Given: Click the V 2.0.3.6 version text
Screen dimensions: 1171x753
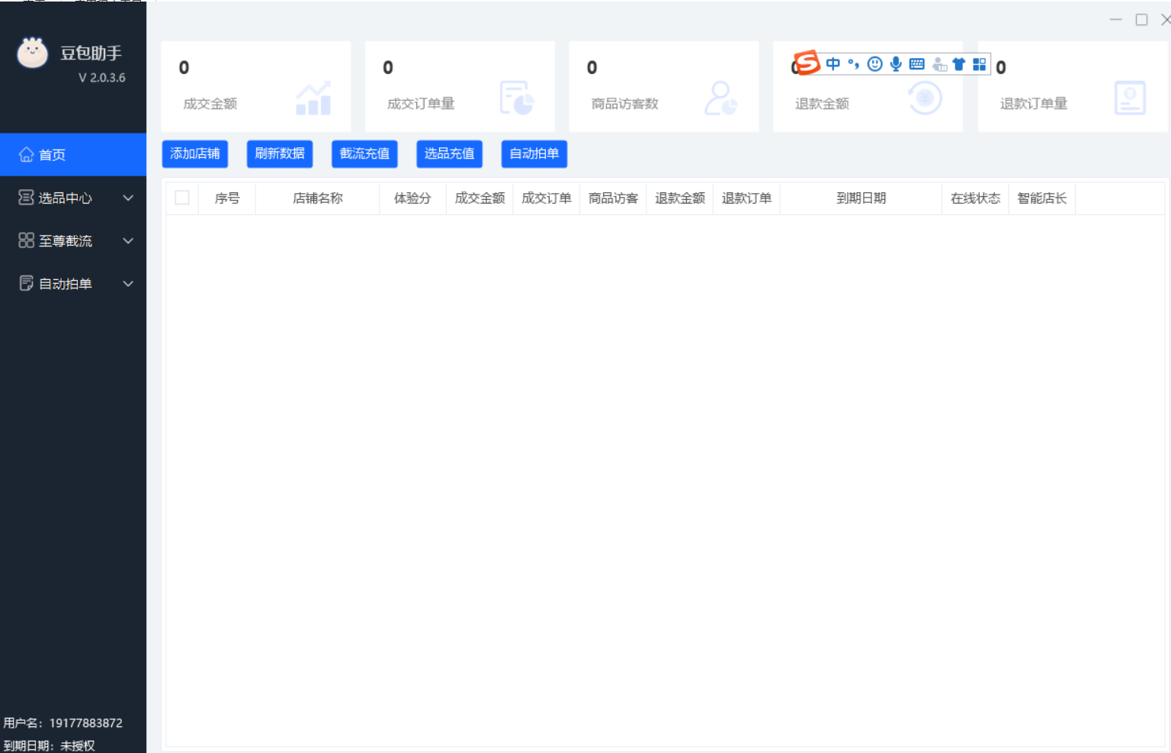Looking at the screenshot, I should coord(102,78).
